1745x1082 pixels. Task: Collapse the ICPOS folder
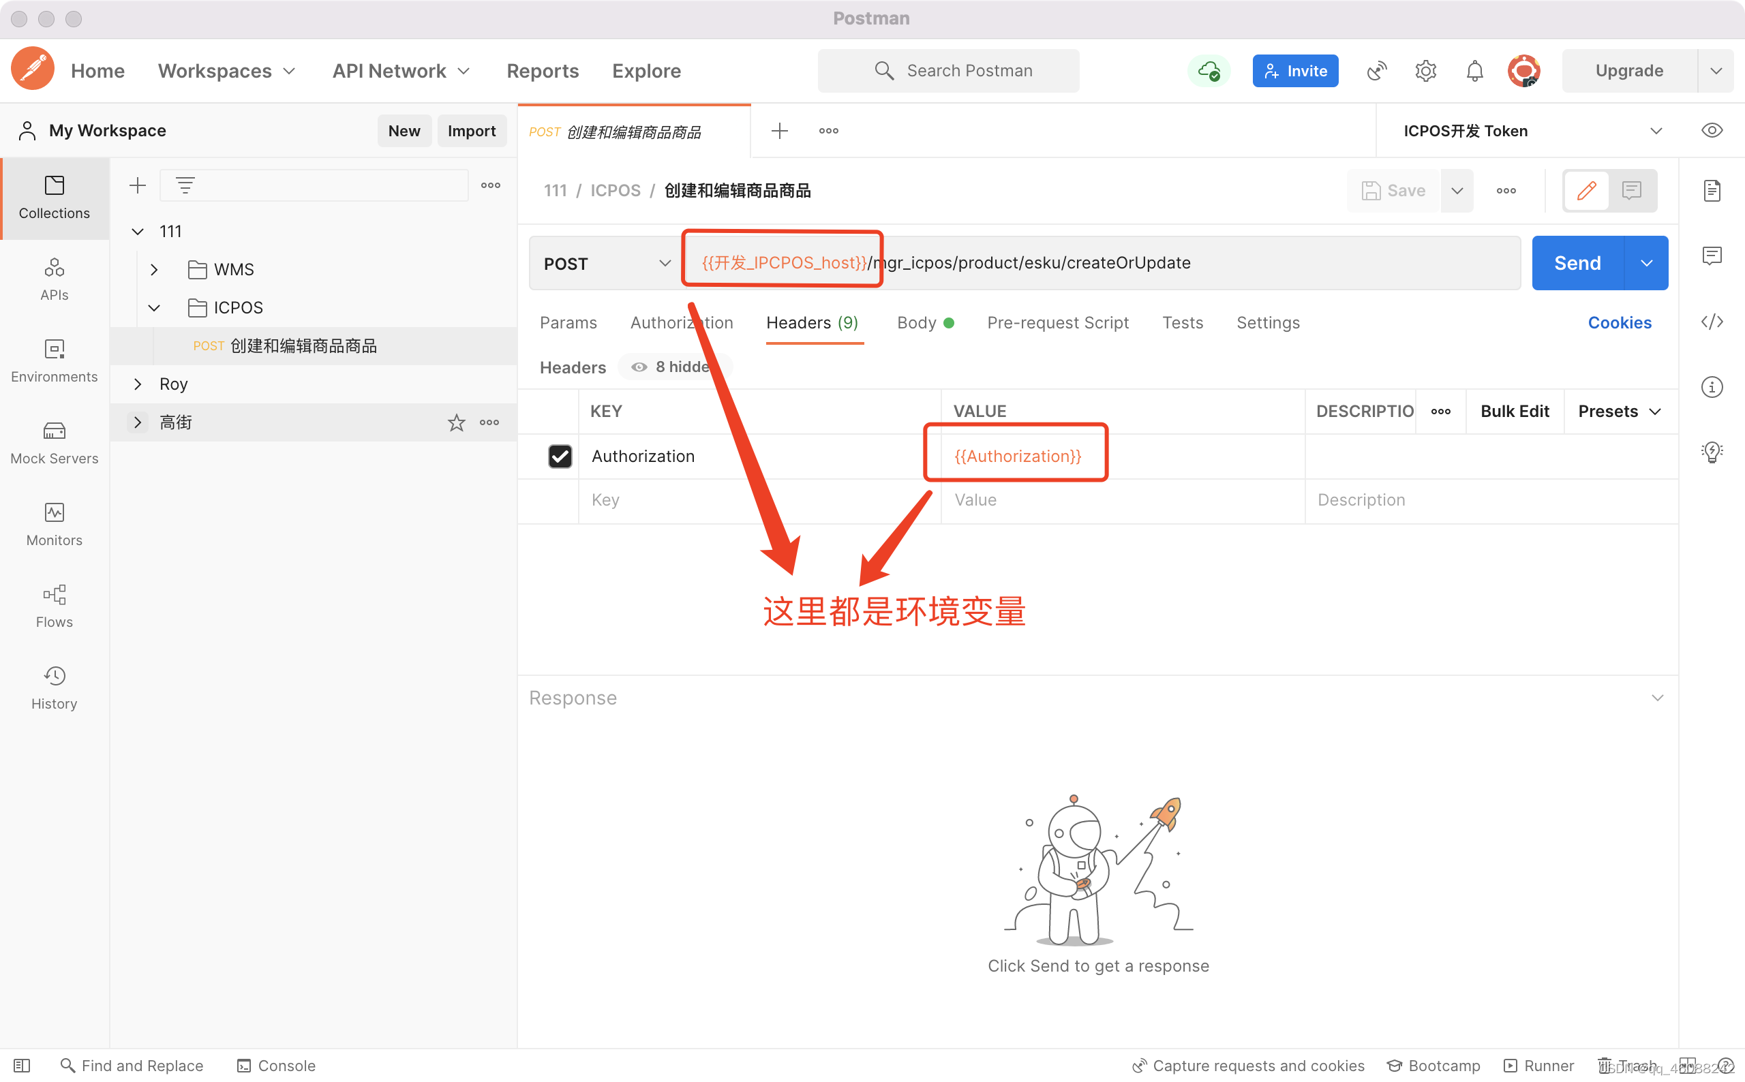pos(154,308)
